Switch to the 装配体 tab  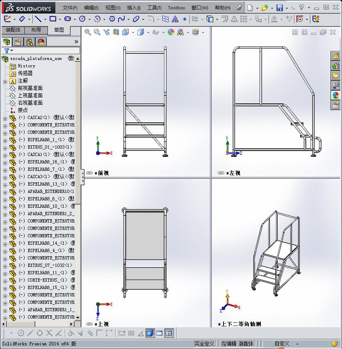point(13,30)
